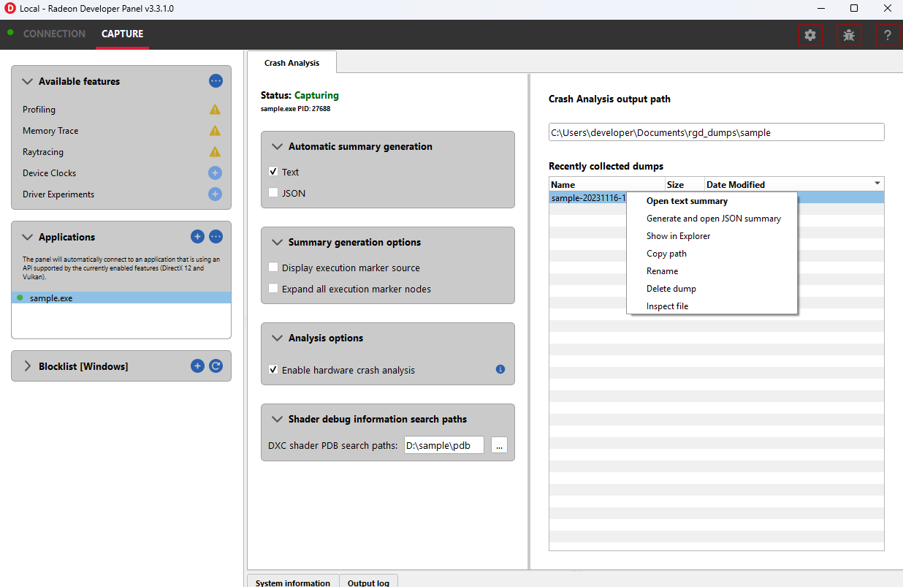This screenshot has width=903, height=587.
Task: Enable the JSON summary checkbox
Action: [x=273, y=193]
